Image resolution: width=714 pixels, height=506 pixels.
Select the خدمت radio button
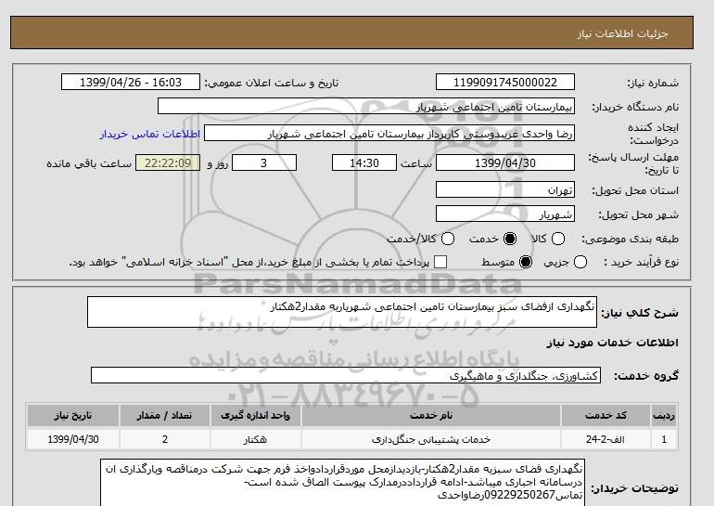pos(510,239)
